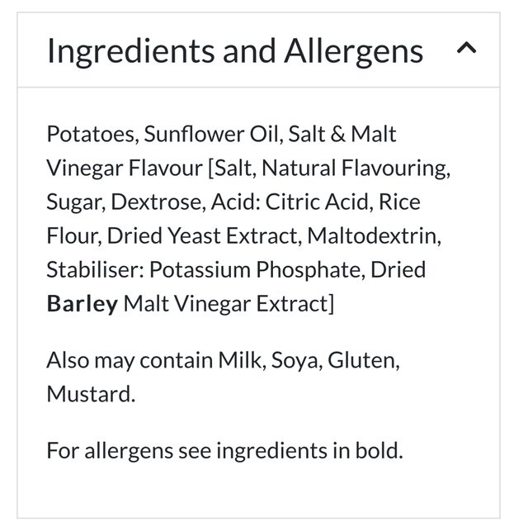
Task: Click Potassium Phosphate in the ingredients
Action: click(257, 270)
